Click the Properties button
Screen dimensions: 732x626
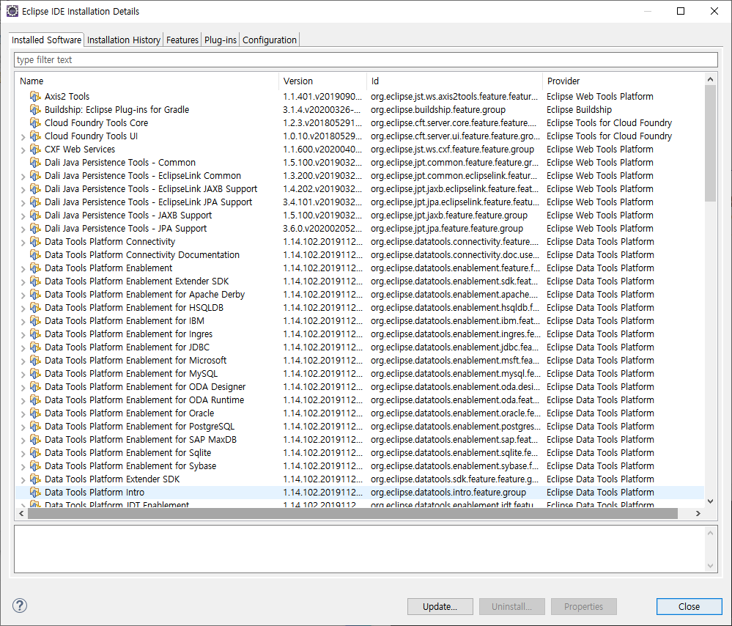583,606
